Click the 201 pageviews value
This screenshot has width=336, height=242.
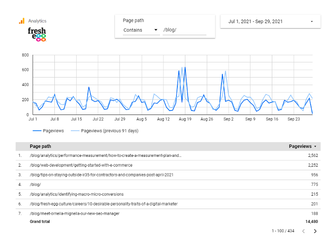coord(315,204)
